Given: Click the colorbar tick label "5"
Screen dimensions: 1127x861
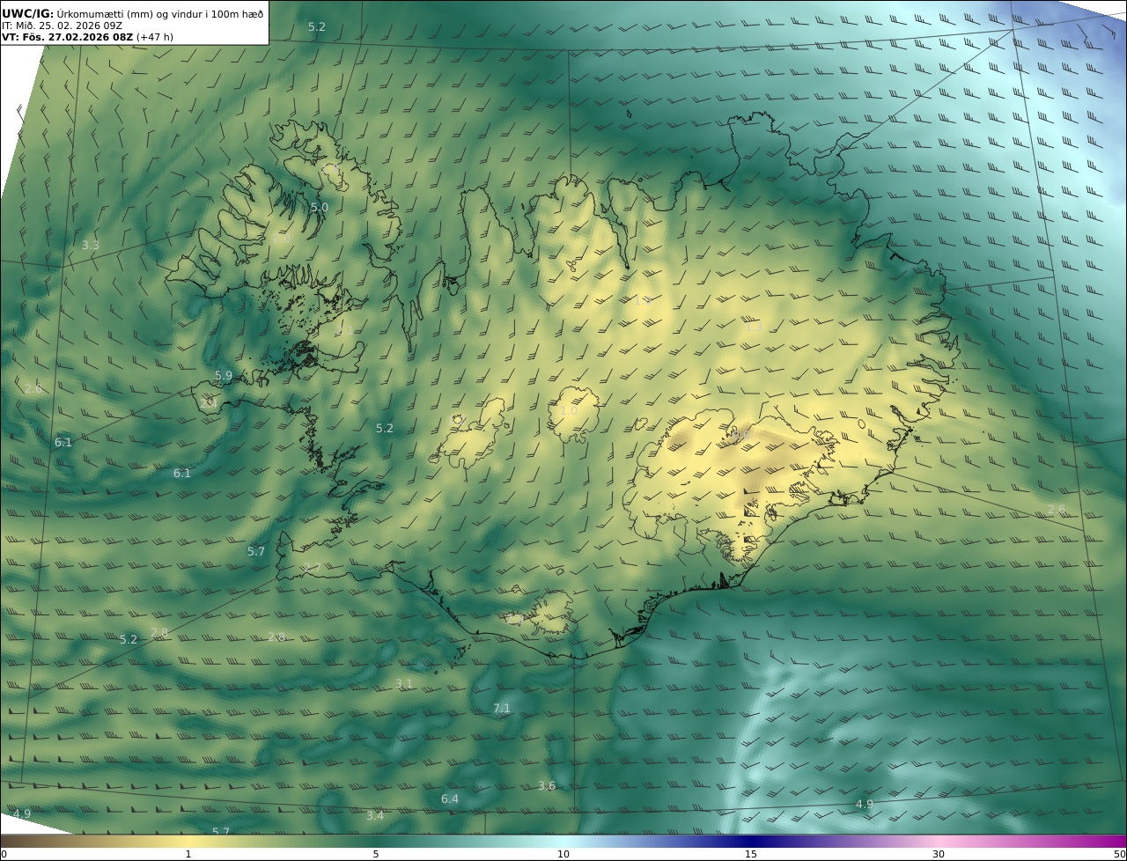Looking at the screenshot, I should (x=376, y=854).
